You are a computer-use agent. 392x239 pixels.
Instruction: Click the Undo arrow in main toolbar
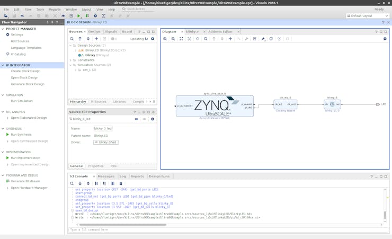pyautogui.click(x=22, y=16)
